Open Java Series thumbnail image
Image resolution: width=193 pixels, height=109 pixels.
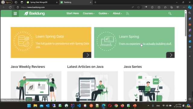point(149,86)
